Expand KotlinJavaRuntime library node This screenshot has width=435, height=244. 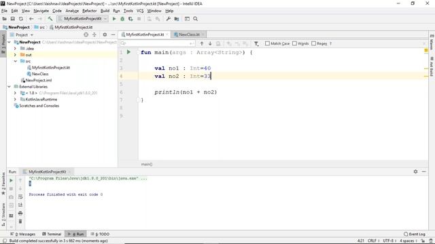(x=15, y=100)
